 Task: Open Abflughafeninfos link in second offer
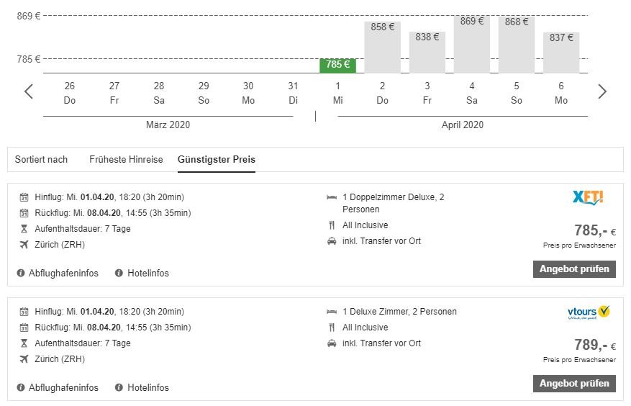[63, 387]
